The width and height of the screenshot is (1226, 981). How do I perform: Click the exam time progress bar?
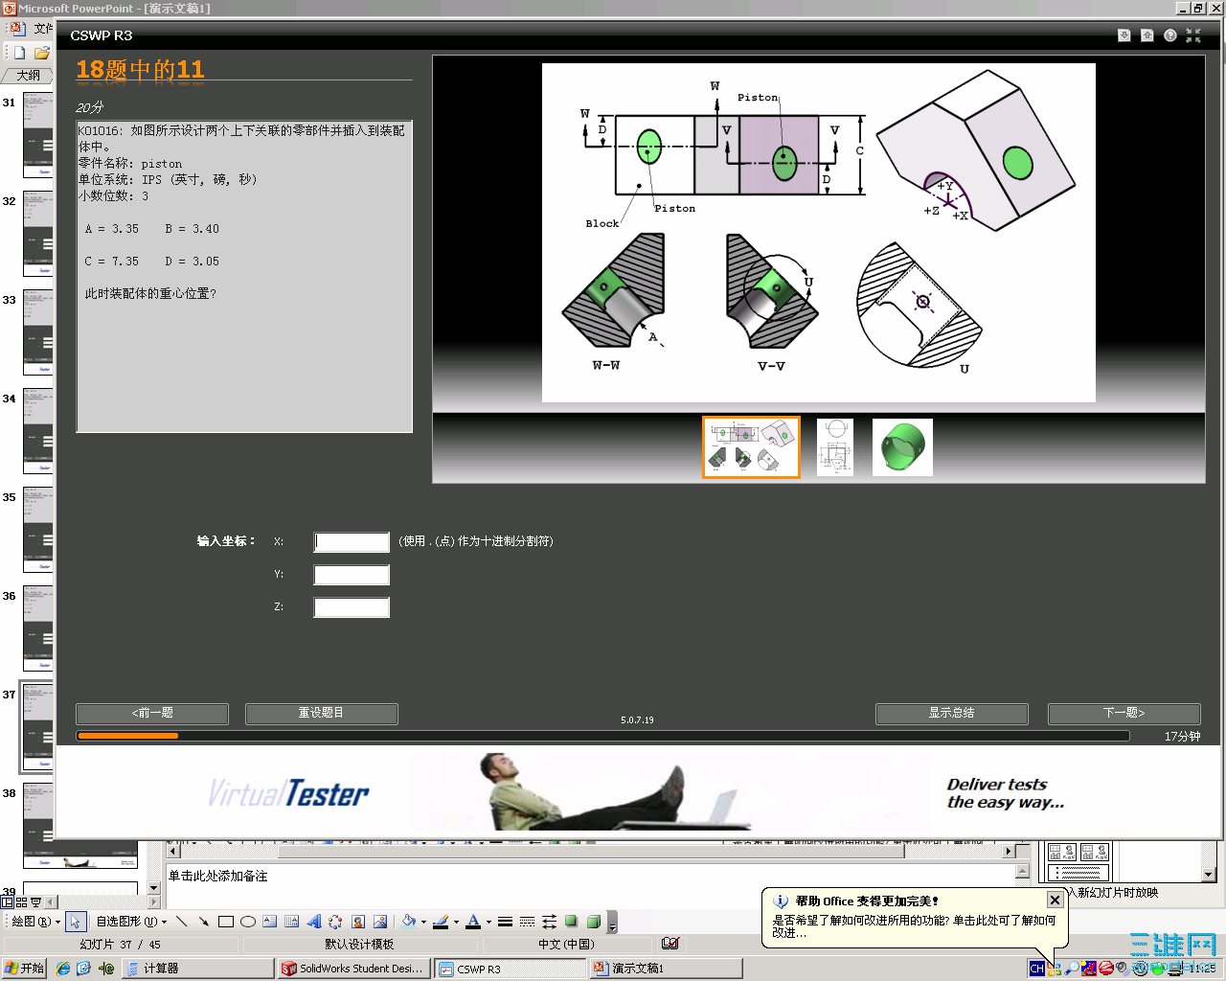point(602,736)
